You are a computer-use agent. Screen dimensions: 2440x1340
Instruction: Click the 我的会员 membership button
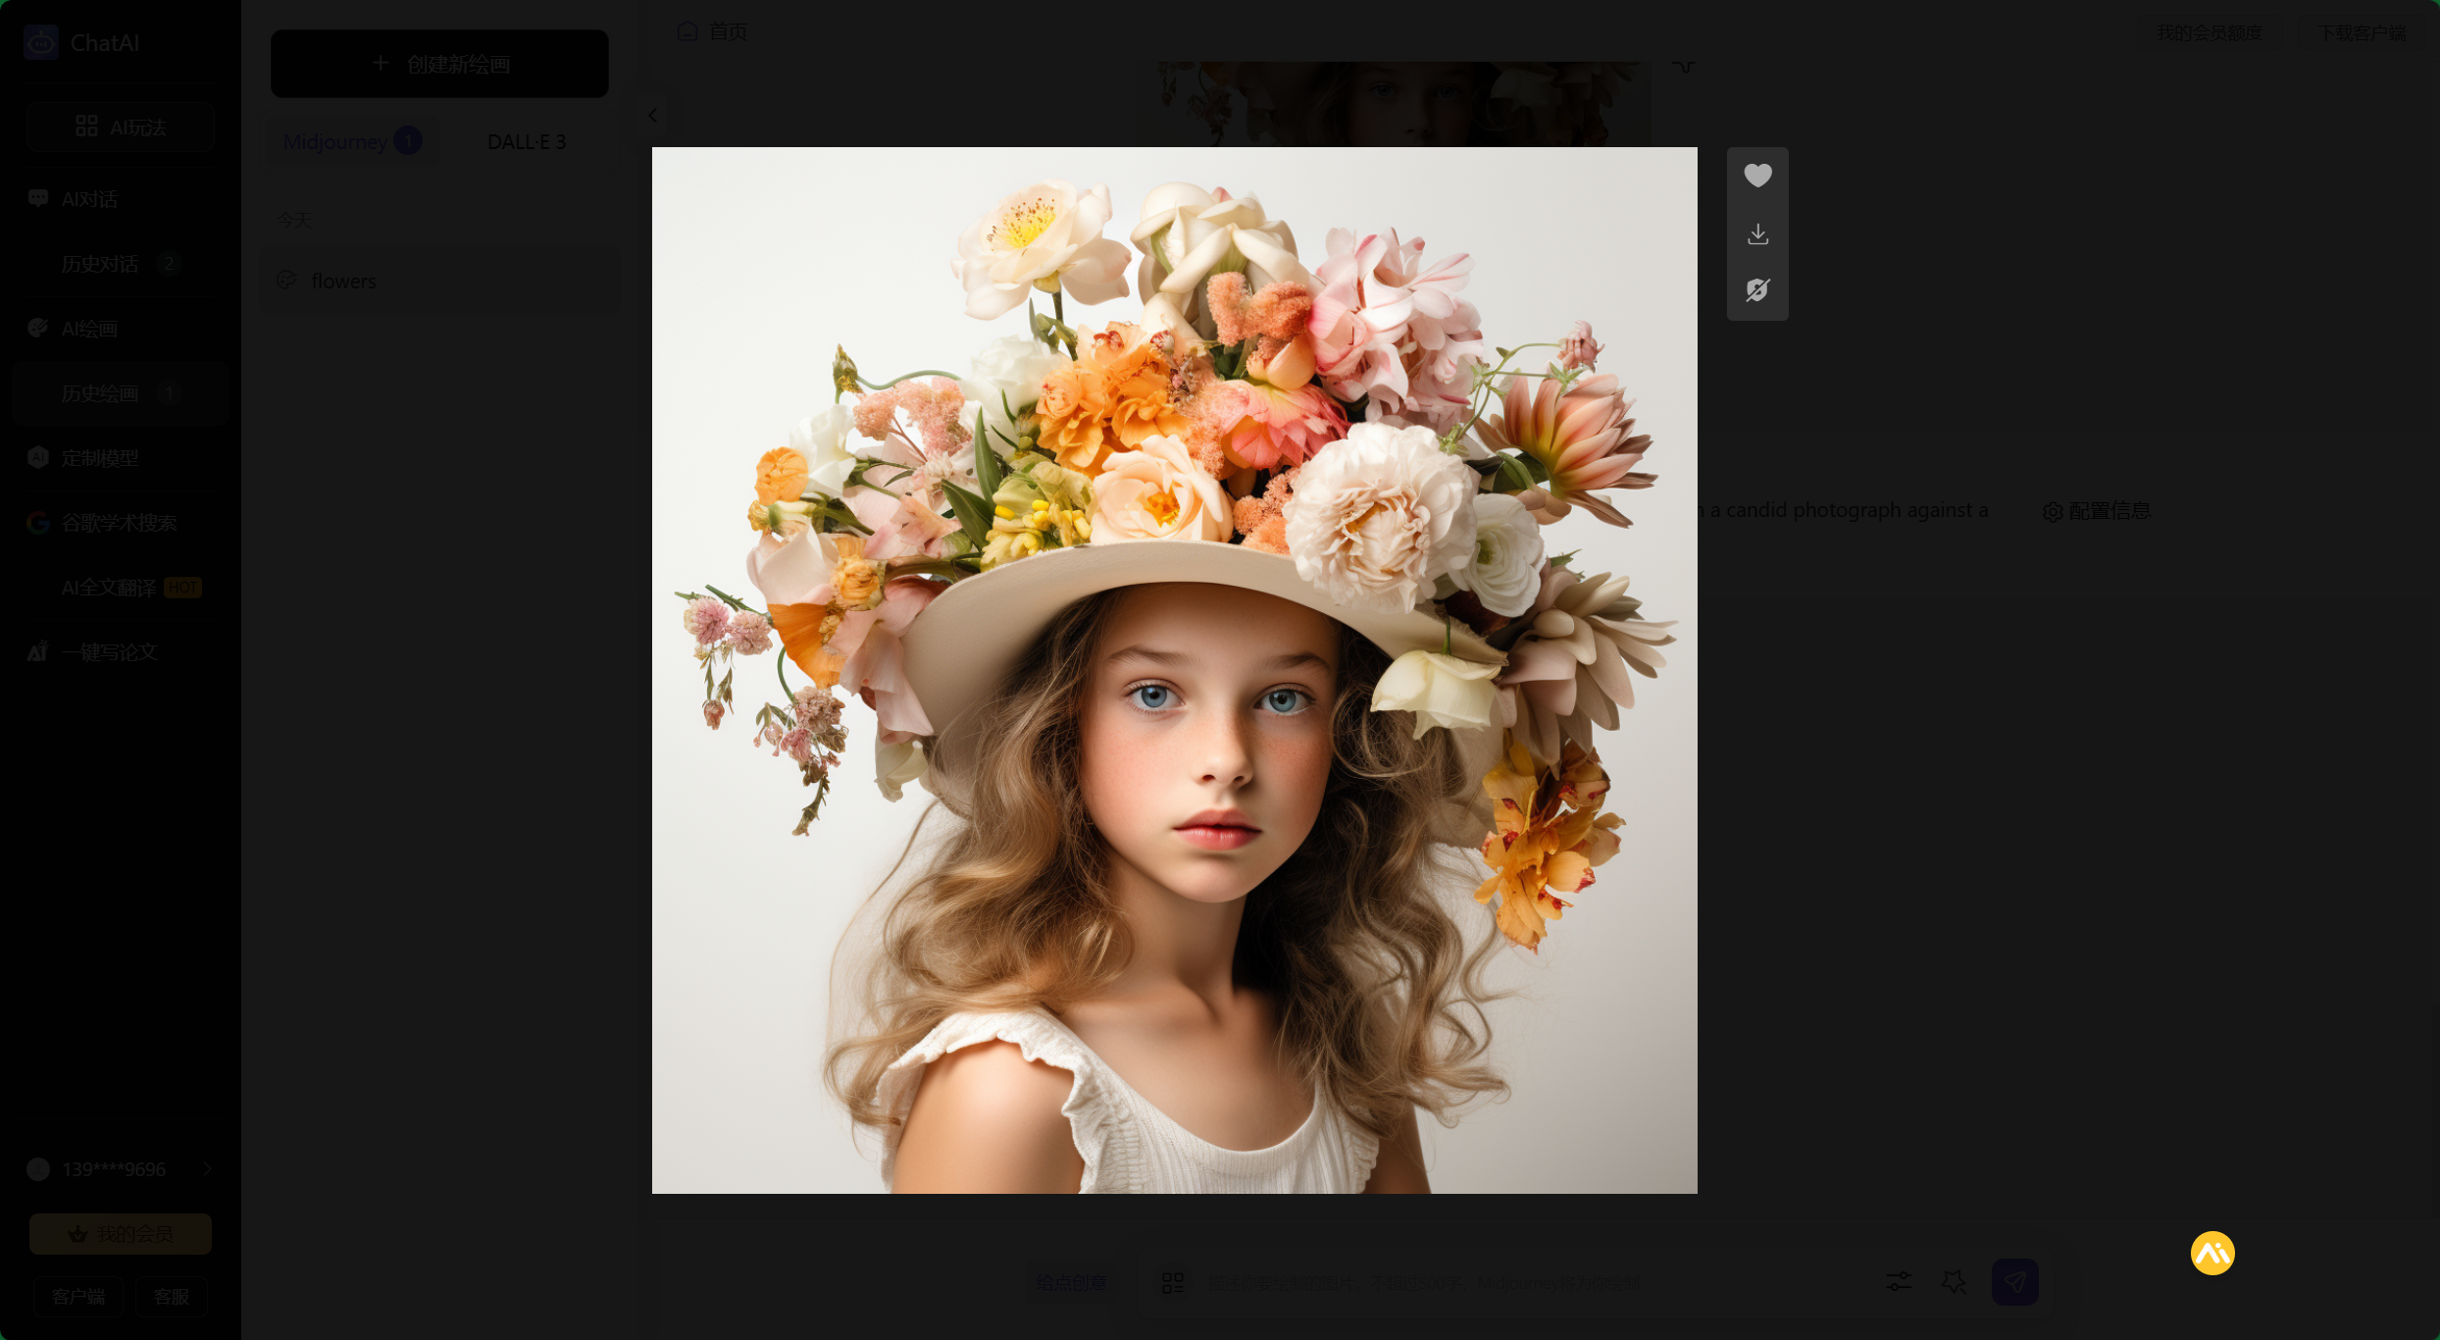[121, 1233]
